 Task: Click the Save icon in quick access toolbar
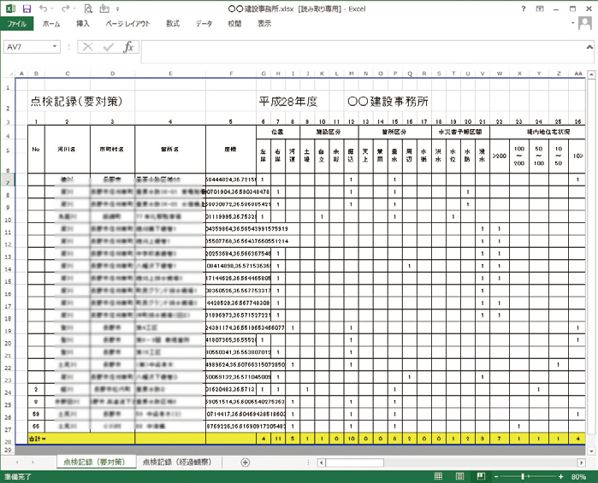(x=27, y=9)
